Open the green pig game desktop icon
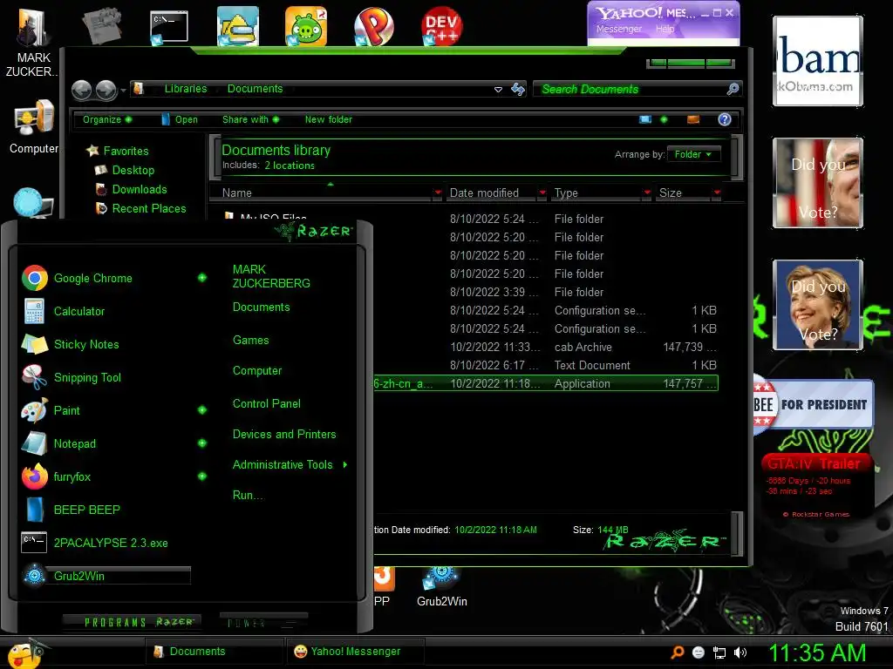The width and height of the screenshot is (893, 669). 306,26
